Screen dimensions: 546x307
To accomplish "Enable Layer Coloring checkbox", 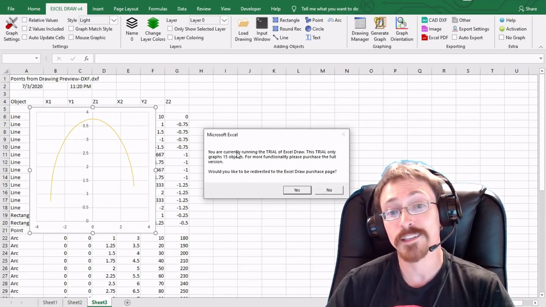I will pyautogui.click(x=170, y=38).
